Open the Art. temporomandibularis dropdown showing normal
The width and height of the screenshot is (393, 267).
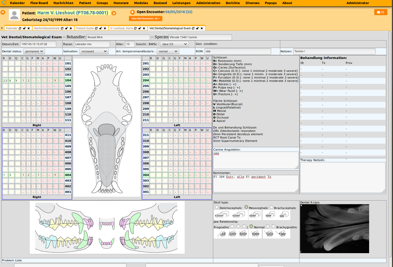point(168,51)
